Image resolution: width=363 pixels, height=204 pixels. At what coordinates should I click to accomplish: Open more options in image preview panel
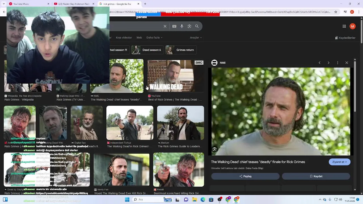337,63
